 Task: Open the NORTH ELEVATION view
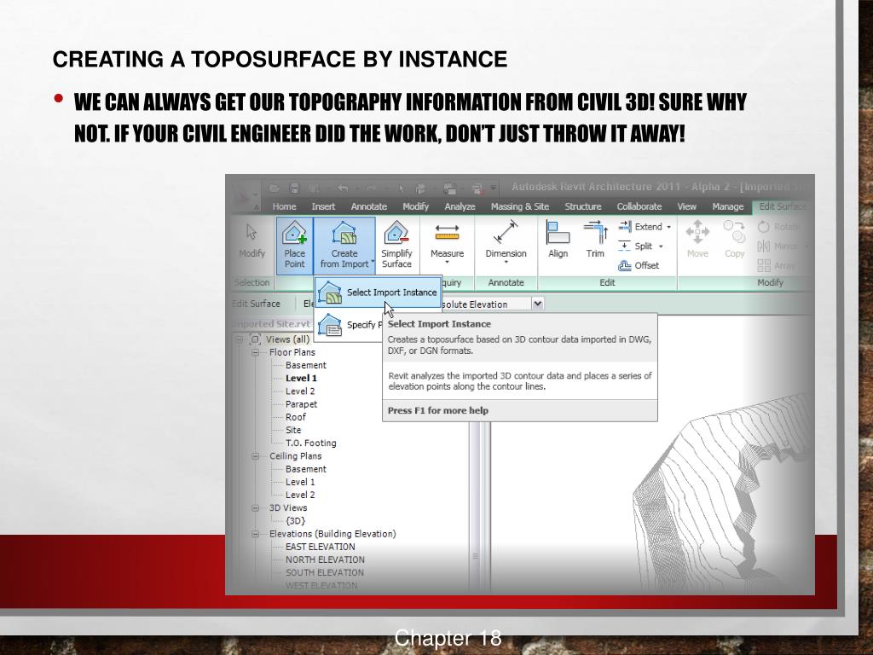pos(325,559)
